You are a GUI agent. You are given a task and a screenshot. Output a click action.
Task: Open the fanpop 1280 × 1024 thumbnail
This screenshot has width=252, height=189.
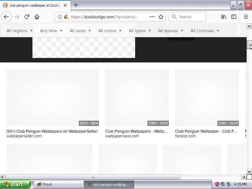(x=207, y=98)
